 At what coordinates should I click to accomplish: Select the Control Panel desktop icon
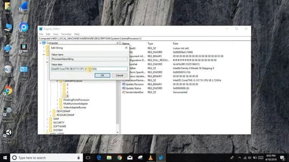pyautogui.click(x=23, y=73)
